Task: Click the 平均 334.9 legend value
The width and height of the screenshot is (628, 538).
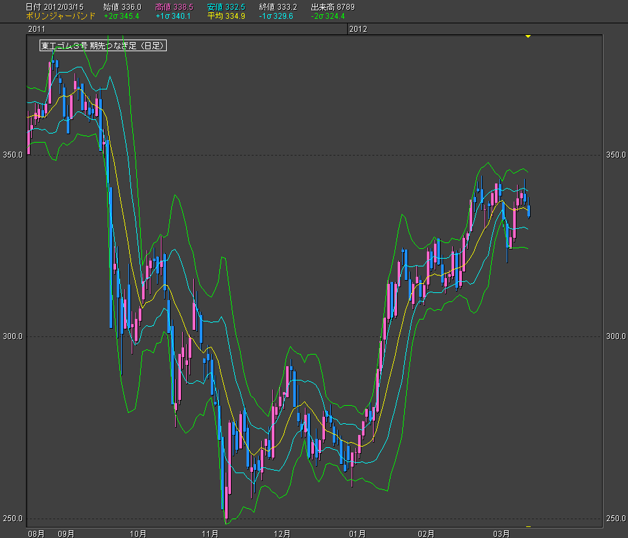Action: [226, 16]
